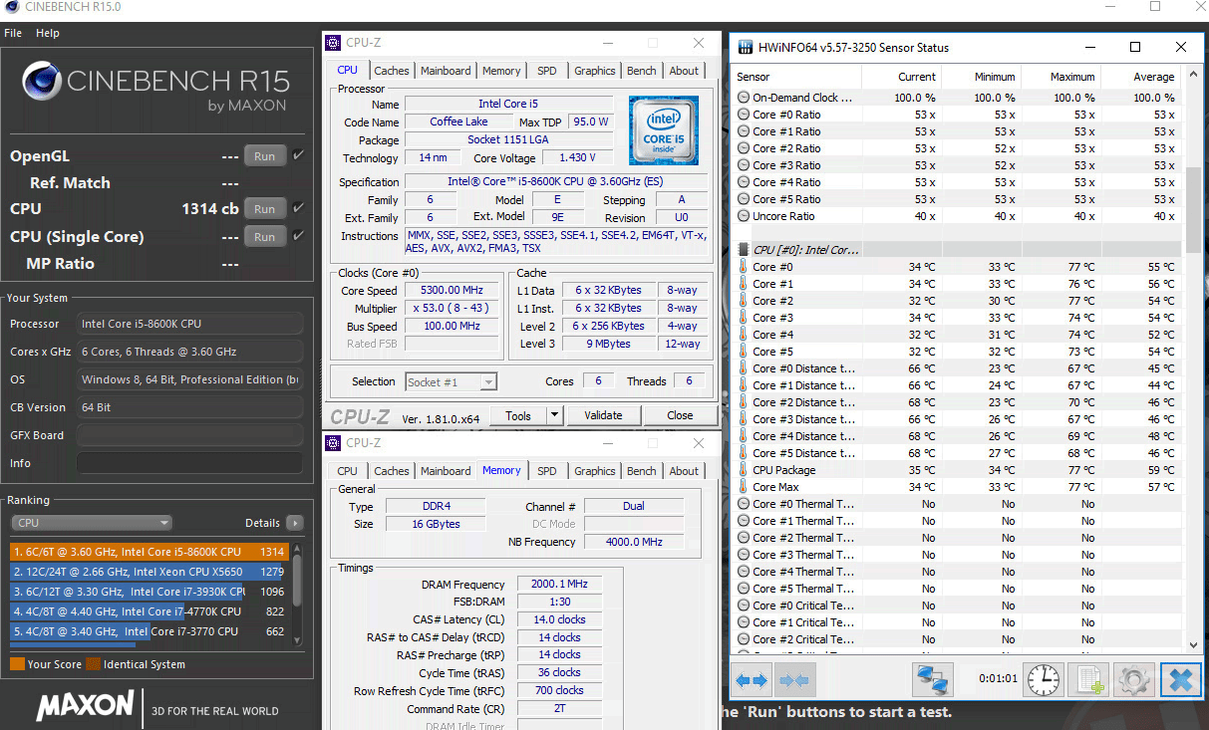Click HWiNFO sensor list vertical scrollbar
The height and width of the screenshot is (730, 1209).
1195,209
